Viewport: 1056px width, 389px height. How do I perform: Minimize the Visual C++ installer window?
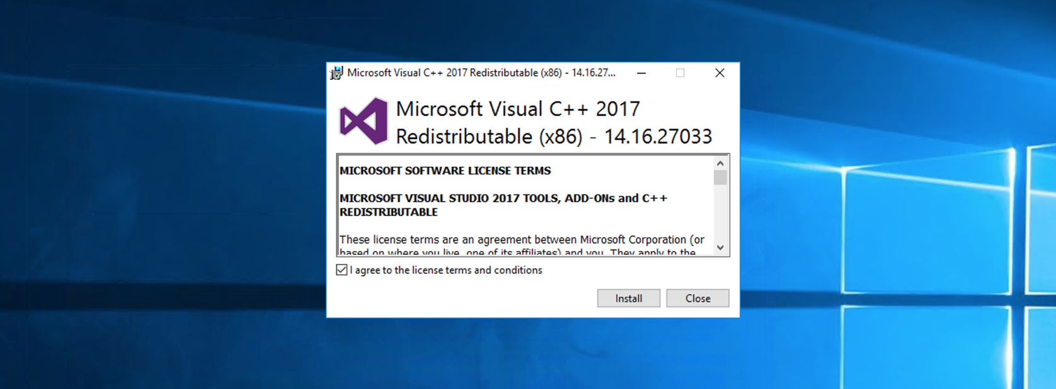[641, 73]
